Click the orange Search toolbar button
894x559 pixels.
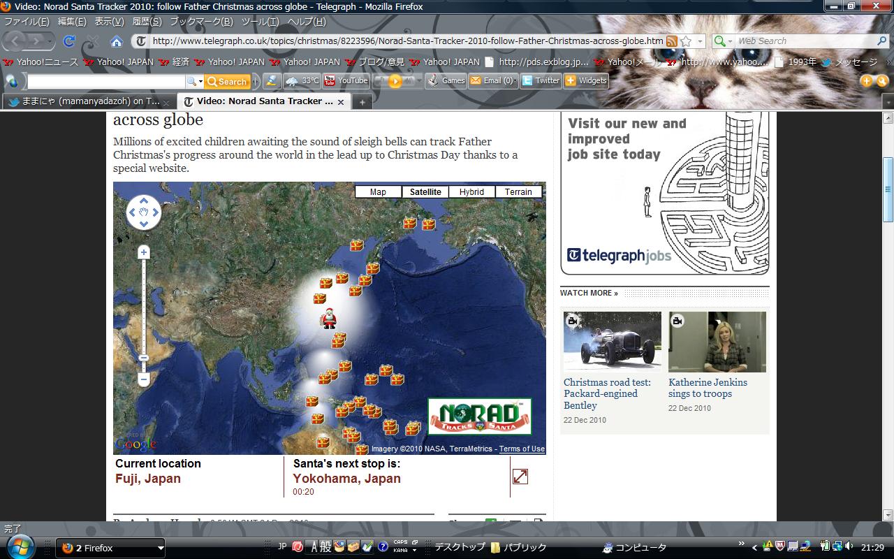(x=227, y=81)
